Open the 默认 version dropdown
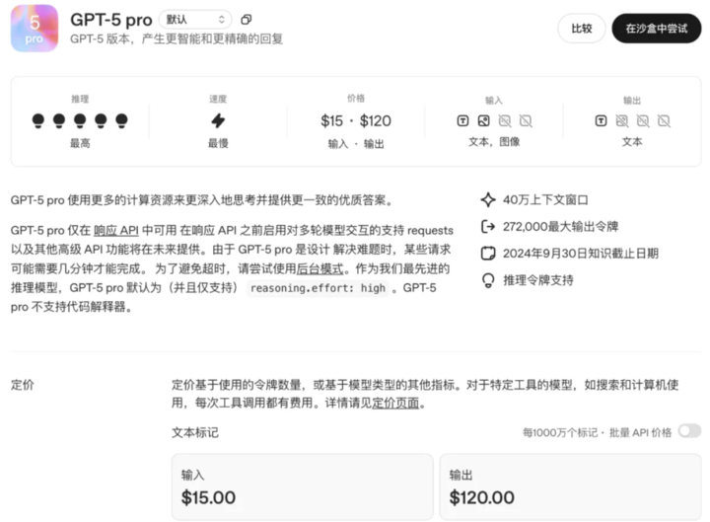 pyautogui.click(x=194, y=20)
